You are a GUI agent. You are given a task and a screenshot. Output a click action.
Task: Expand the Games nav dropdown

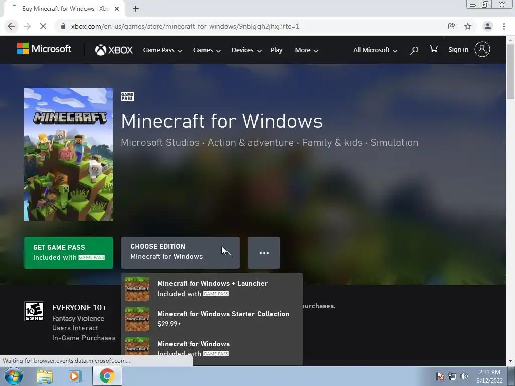coord(207,50)
